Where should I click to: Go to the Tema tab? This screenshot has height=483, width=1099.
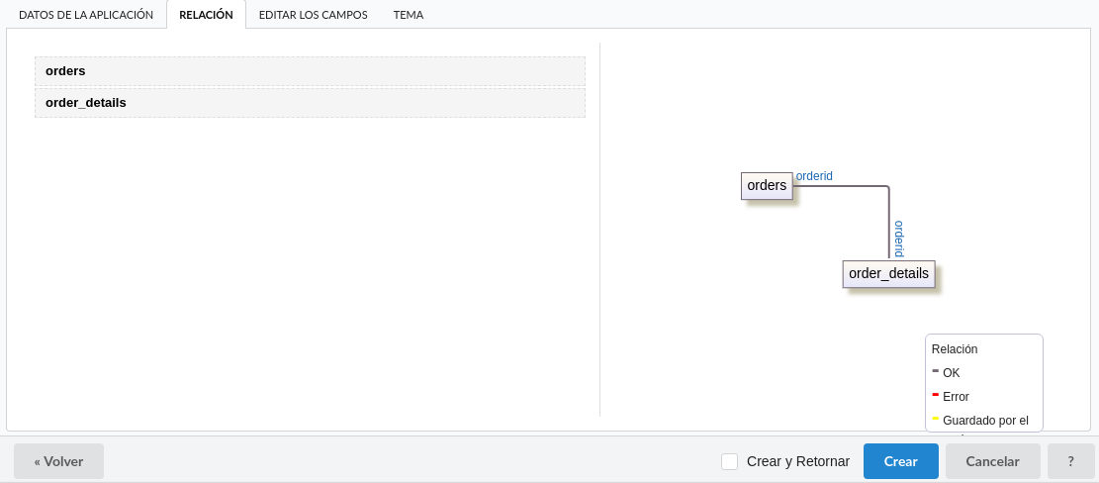click(x=409, y=15)
